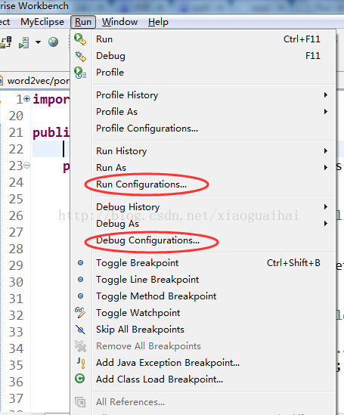The image size is (344, 415).
Task: Expand the Run As submenu arrow
Action: pyautogui.click(x=326, y=167)
